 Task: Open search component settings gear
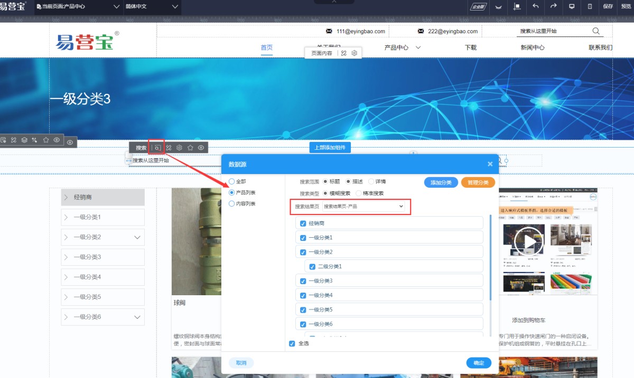pos(180,148)
